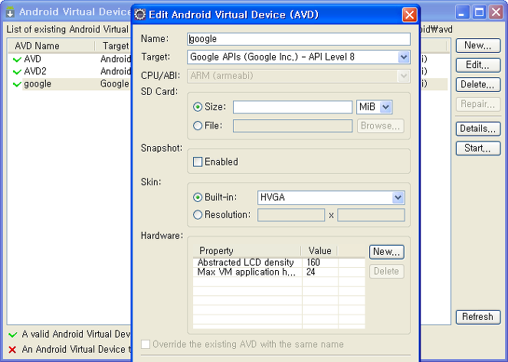Viewport: 508px width, 362px height.
Task: Click the New button in Hardware section
Action: pyautogui.click(x=386, y=252)
